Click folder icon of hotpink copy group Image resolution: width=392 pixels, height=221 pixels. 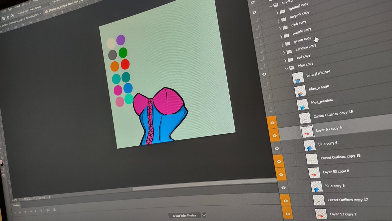pos(284,19)
